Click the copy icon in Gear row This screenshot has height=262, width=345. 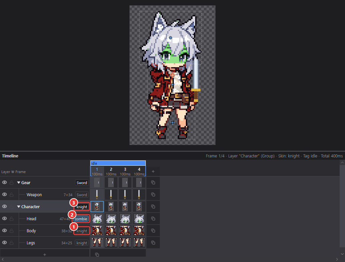click(x=153, y=183)
